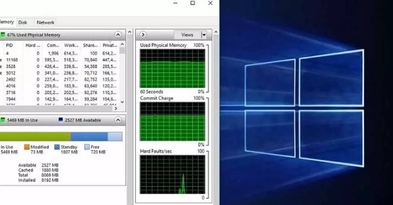The image size is (393, 205).
Task: Sort by Working Set column header
Action: (x=71, y=45)
